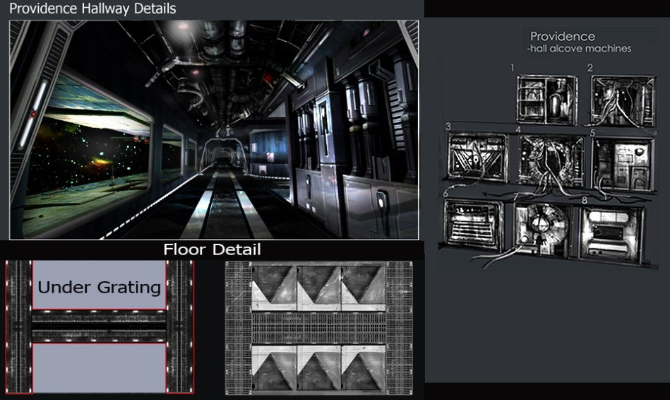Click the lower gray panel under grating

click(99, 367)
